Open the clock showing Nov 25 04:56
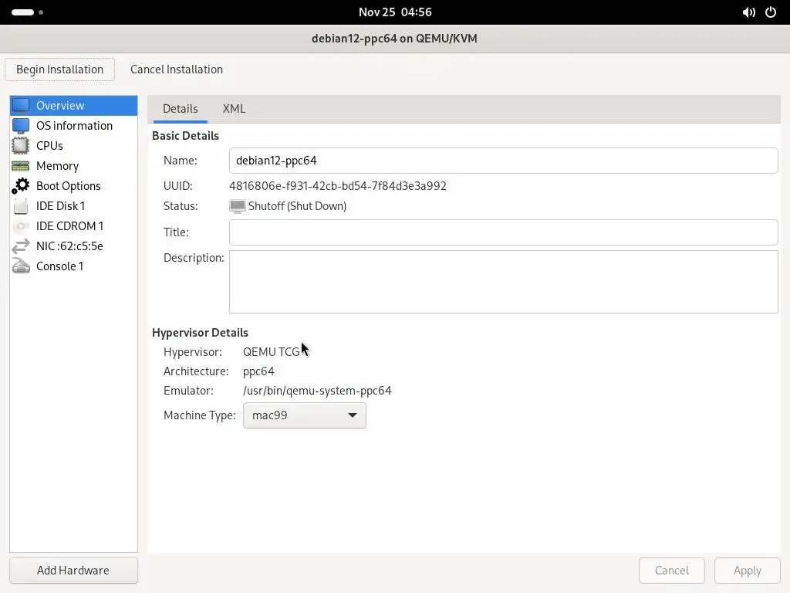Viewport: 790px width, 593px height. click(395, 12)
